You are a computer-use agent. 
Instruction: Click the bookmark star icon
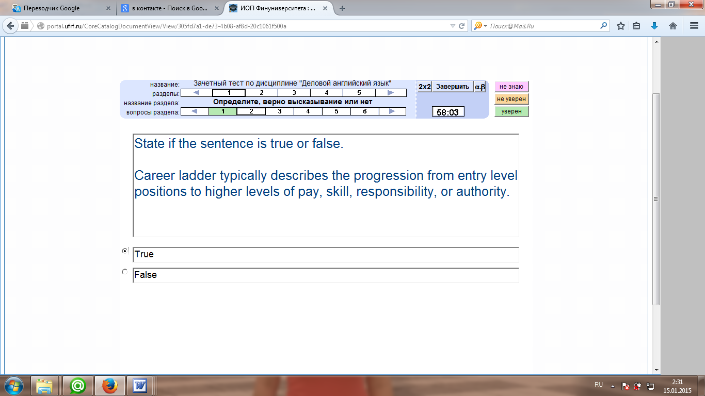point(621,26)
